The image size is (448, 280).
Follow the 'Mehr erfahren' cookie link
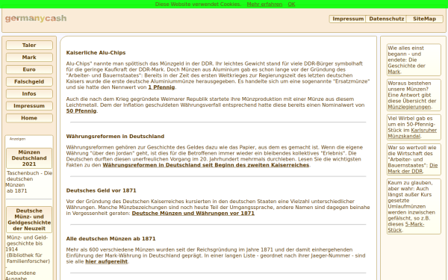pyautogui.click(x=264, y=4)
